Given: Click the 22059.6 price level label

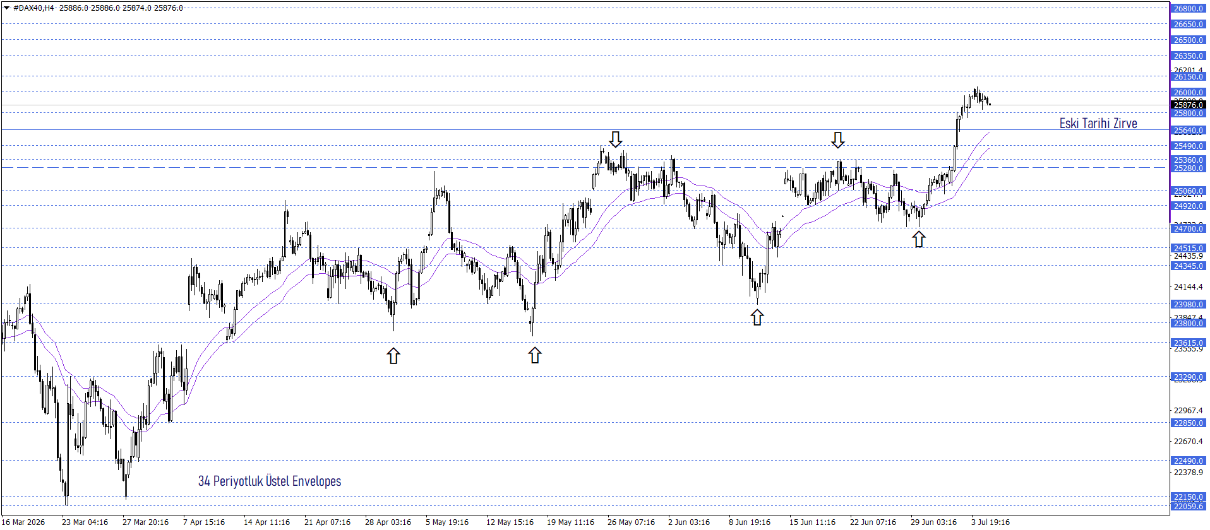Looking at the screenshot, I should [x=1189, y=506].
